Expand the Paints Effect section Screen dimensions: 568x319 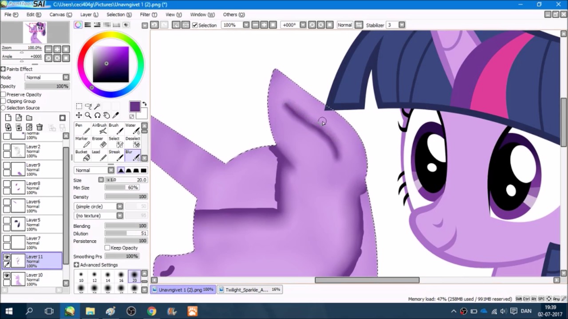(x=3, y=69)
